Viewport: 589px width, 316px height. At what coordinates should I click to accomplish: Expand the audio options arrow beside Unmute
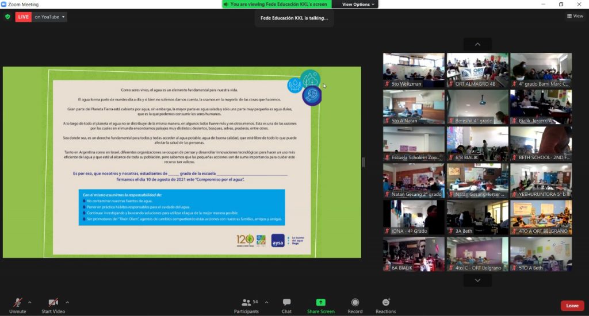[30, 302]
